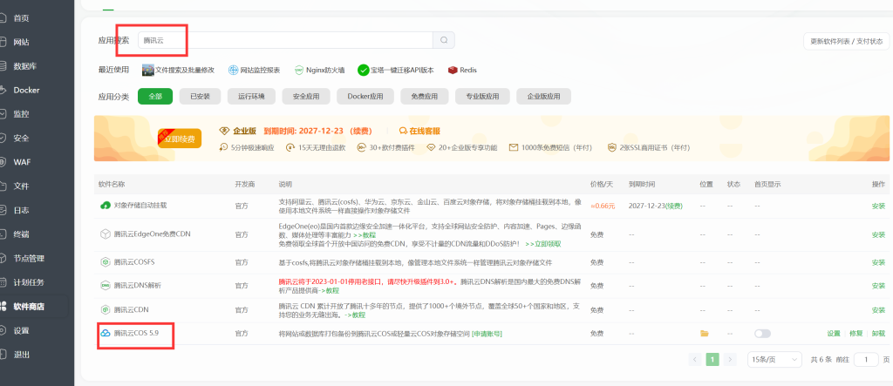Click the 腾讯云CDN icon
The height and width of the screenshot is (386, 893).
pyautogui.click(x=106, y=309)
